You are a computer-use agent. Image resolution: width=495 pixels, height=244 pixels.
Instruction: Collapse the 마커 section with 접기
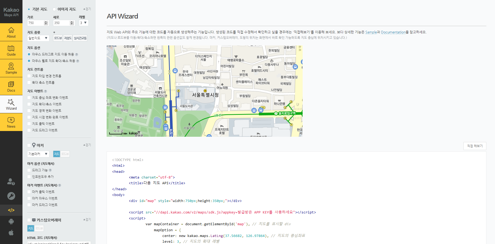87,145
